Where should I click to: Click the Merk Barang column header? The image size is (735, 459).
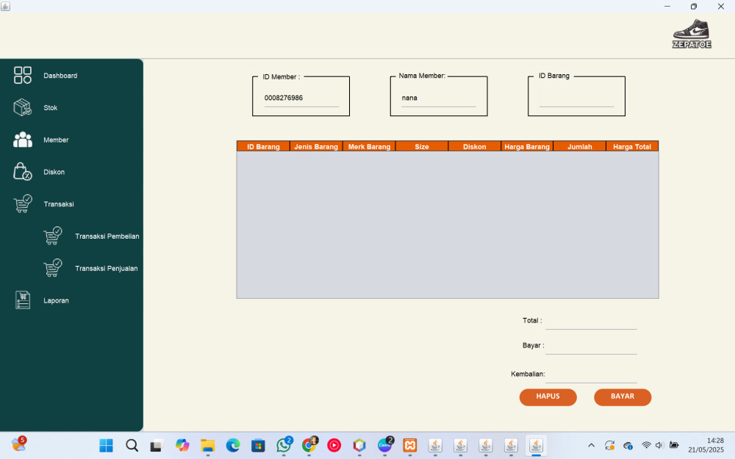369,146
